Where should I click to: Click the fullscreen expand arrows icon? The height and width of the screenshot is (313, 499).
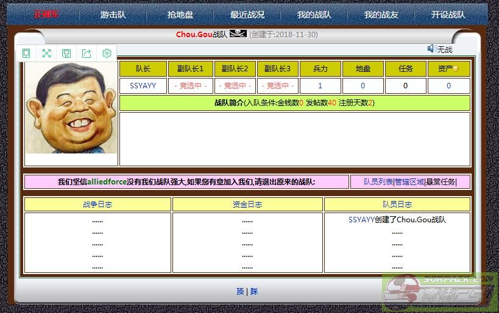coord(46,54)
